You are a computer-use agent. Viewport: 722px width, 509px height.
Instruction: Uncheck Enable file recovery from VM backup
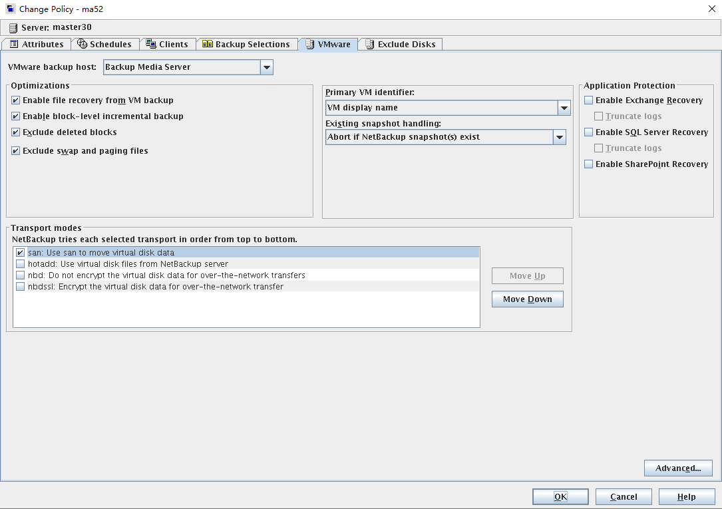coord(16,100)
